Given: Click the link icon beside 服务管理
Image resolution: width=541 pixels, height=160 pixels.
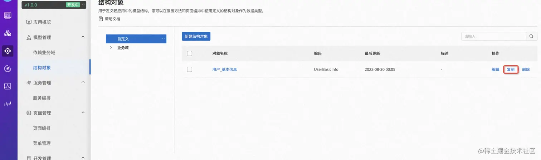Looking at the screenshot, I should click(29, 83).
